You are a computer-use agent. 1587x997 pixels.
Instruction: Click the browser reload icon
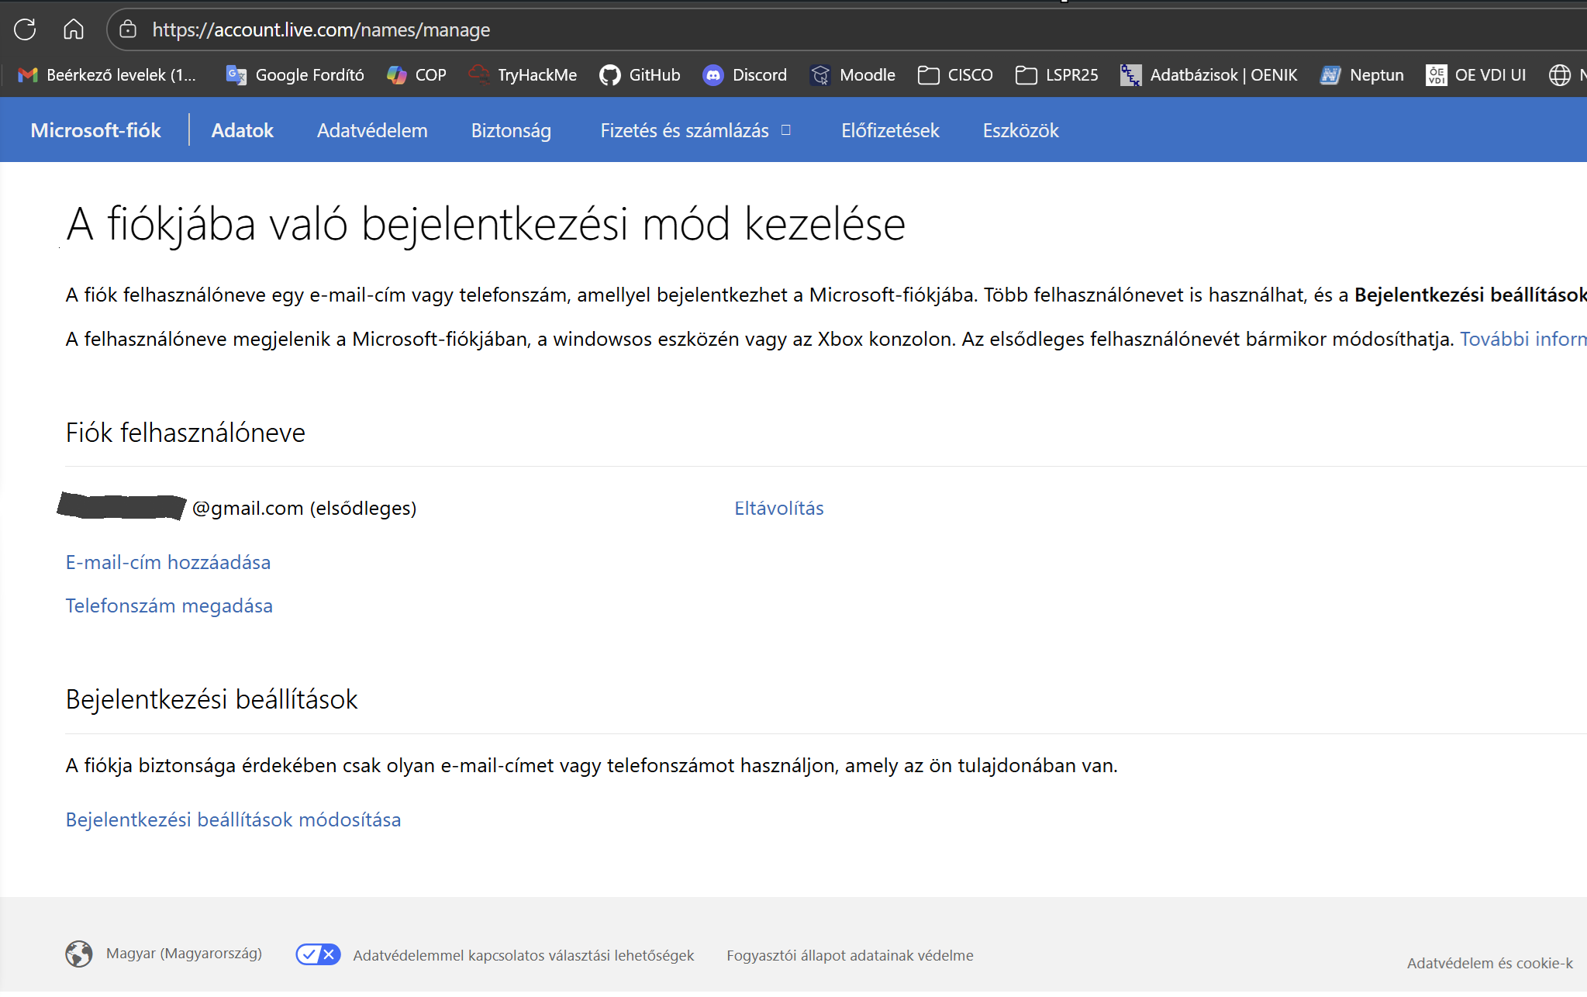[x=25, y=29]
